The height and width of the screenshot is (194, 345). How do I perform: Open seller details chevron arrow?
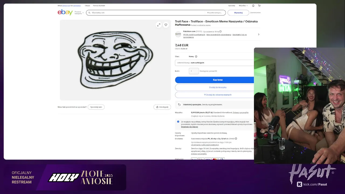[258, 34]
